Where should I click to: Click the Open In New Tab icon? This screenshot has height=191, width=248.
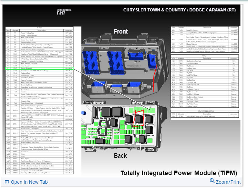[7, 182]
